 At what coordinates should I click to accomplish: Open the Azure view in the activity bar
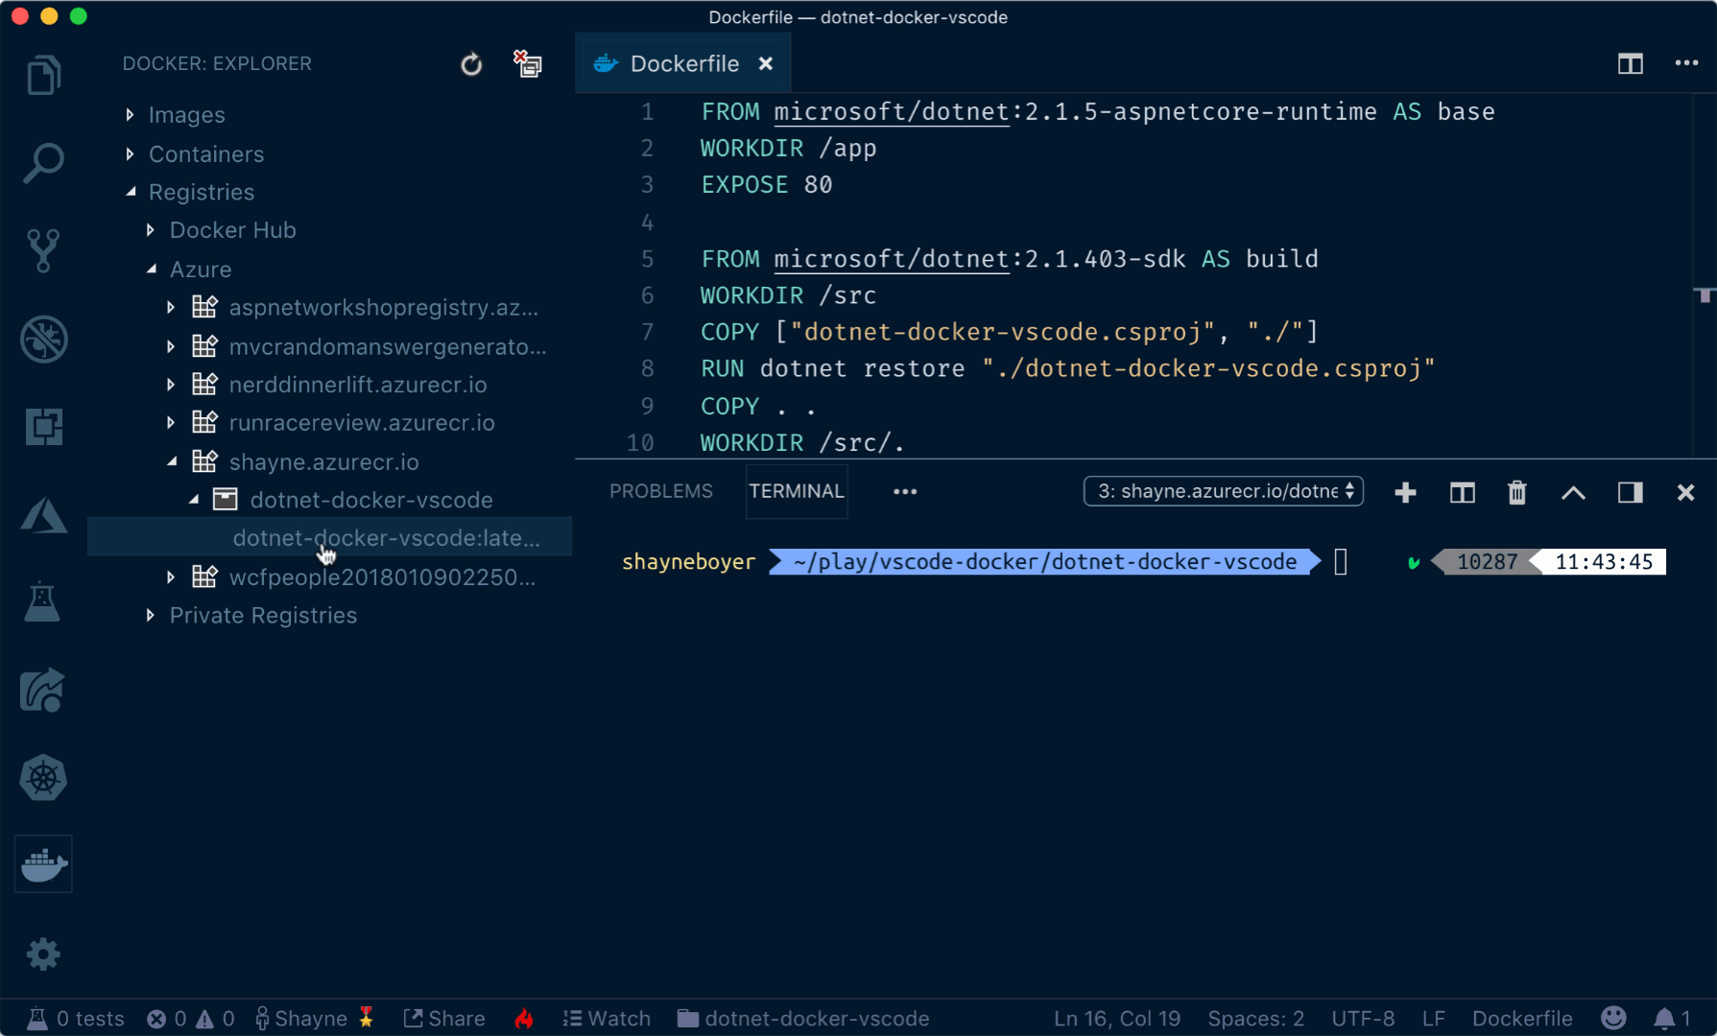[x=43, y=515]
